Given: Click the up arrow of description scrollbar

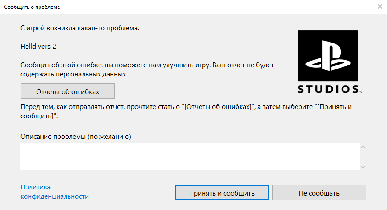Looking at the screenshot, I should [x=363, y=147].
